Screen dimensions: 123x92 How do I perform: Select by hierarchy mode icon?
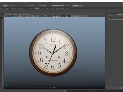click(3, 6)
